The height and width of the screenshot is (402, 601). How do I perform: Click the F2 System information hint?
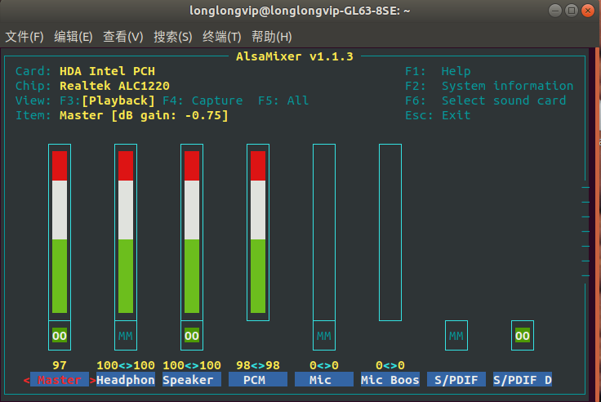click(x=489, y=86)
